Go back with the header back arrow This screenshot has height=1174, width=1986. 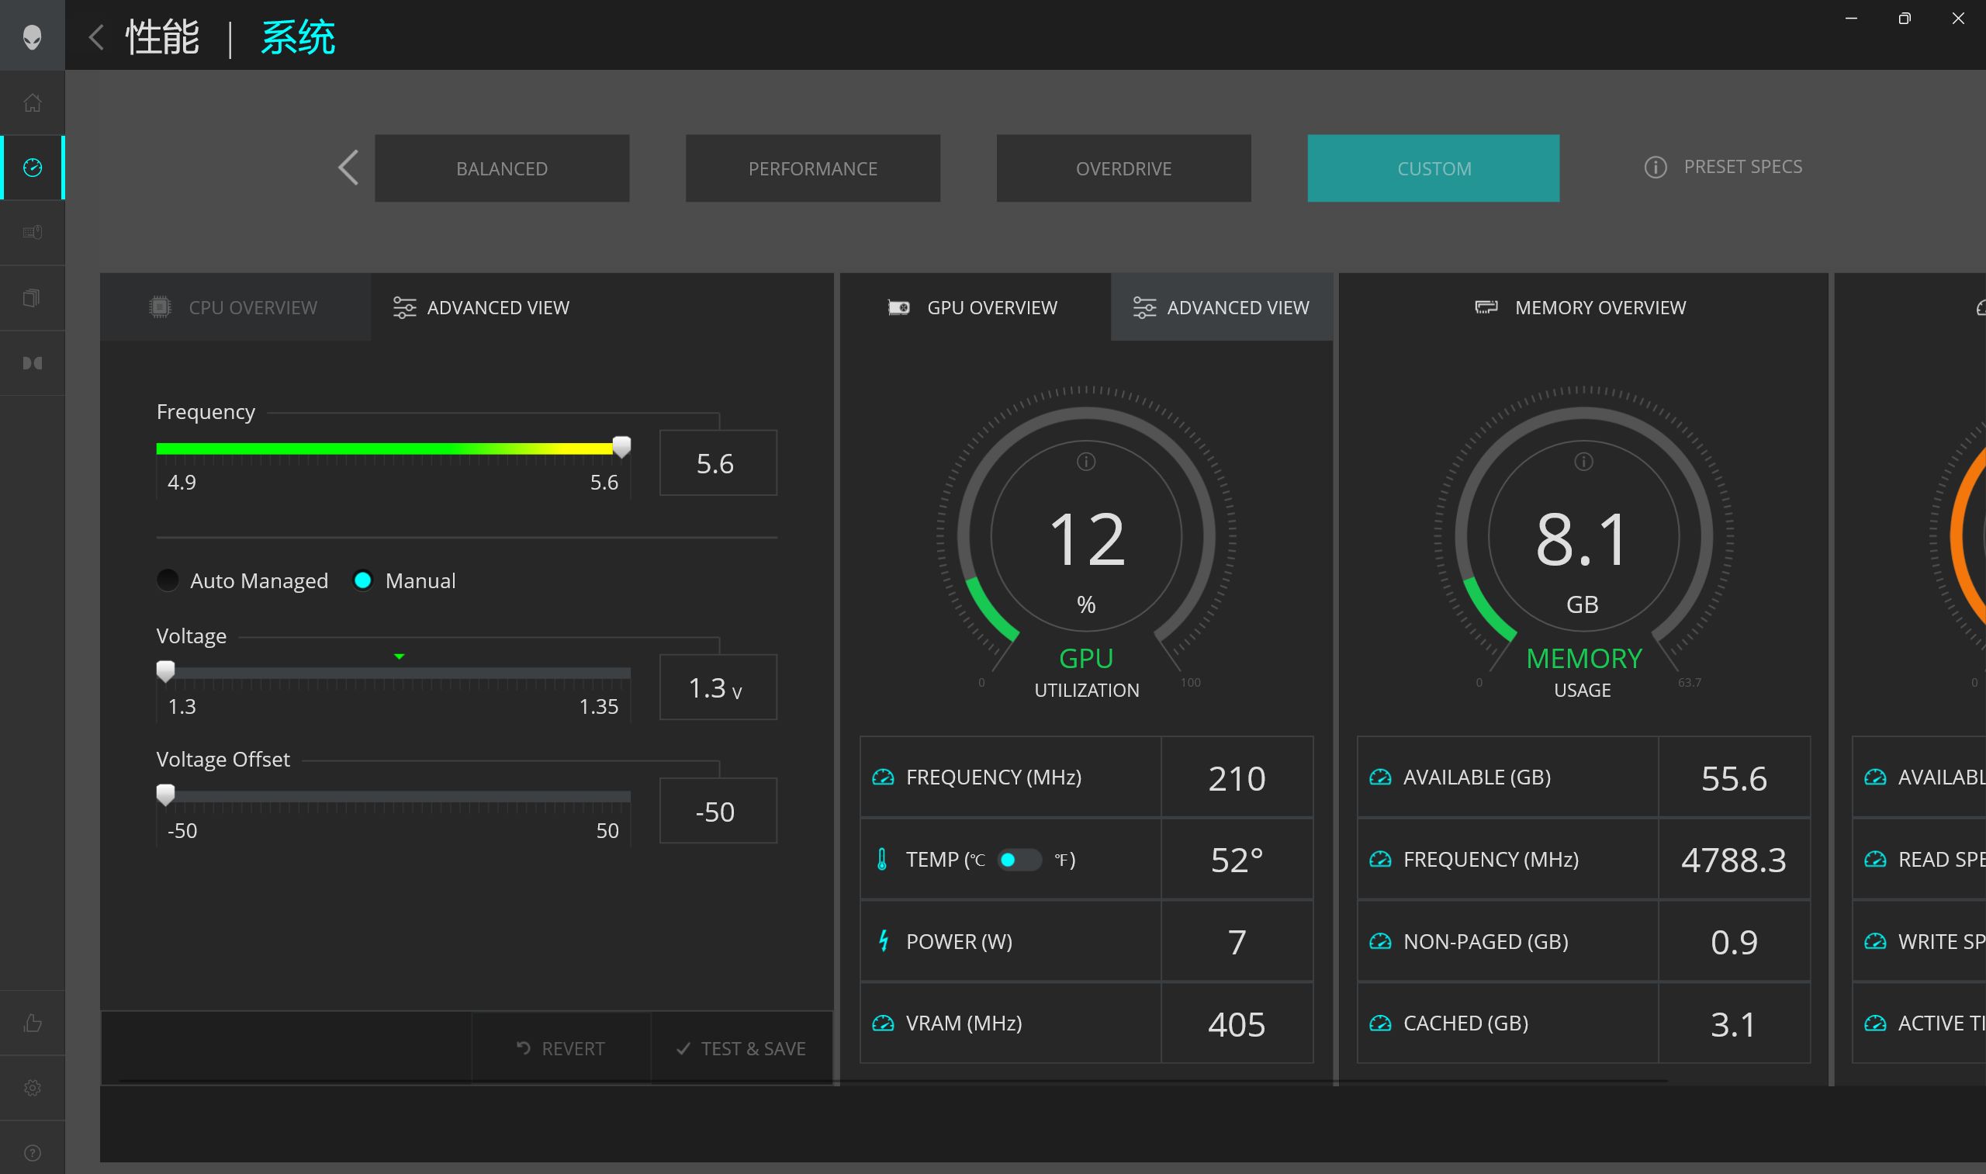pos(96,37)
